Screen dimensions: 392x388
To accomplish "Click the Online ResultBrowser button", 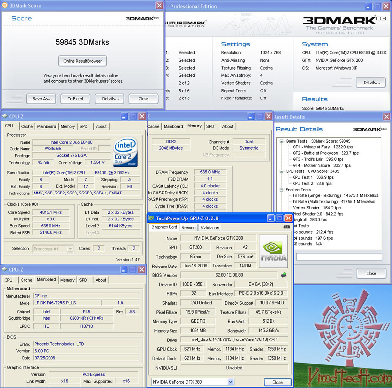I will click(x=82, y=61).
